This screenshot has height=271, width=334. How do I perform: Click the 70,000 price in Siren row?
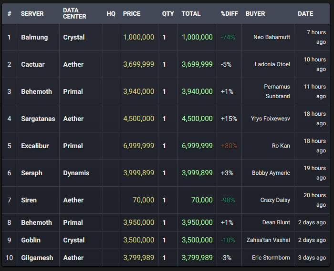click(143, 200)
